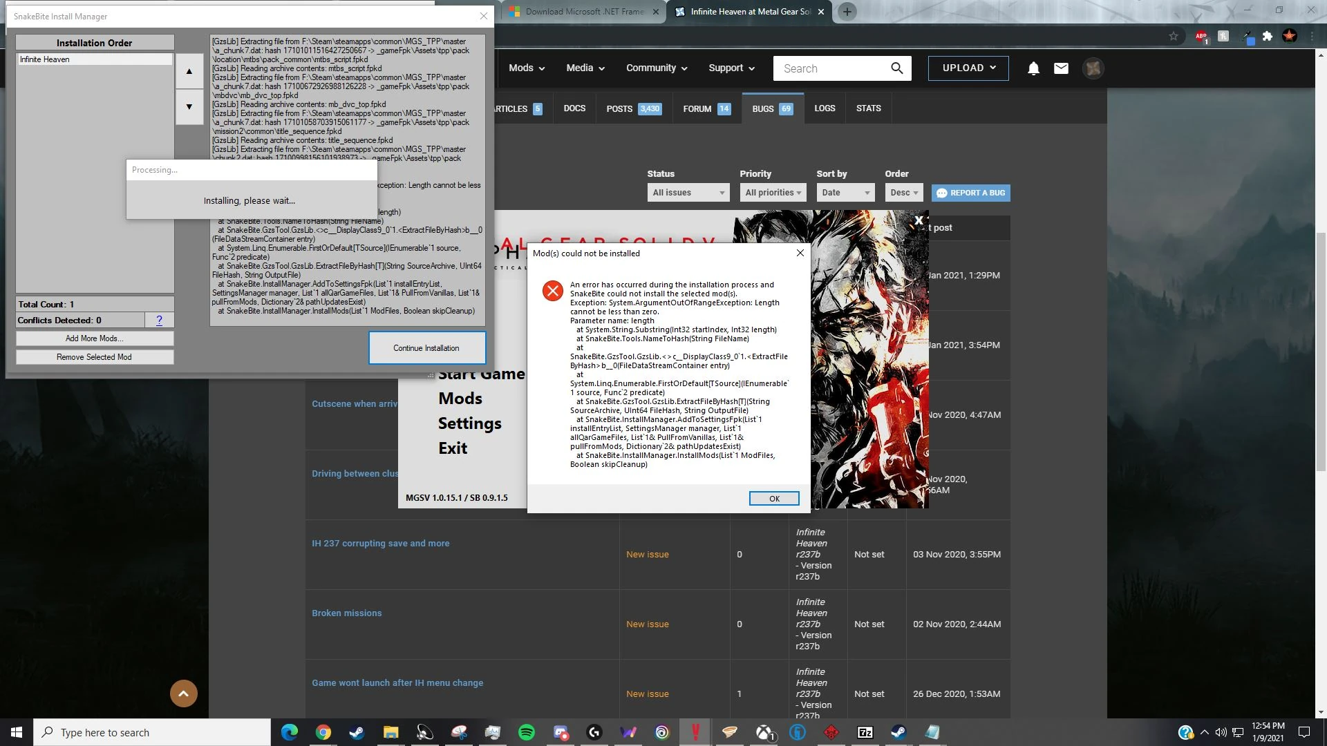The width and height of the screenshot is (1327, 746).
Task: Click the REPORT A BUG button
Action: coord(970,193)
